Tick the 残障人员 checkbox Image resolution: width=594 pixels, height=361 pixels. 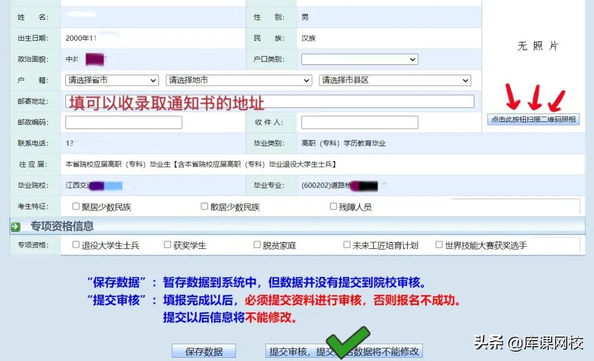pyautogui.click(x=333, y=206)
